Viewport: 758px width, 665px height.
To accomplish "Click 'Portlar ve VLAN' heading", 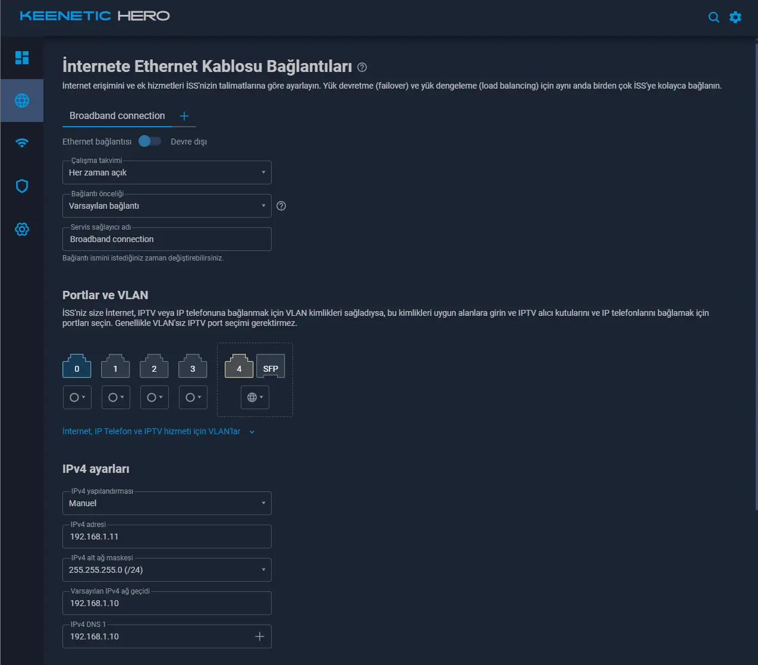I will (105, 295).
